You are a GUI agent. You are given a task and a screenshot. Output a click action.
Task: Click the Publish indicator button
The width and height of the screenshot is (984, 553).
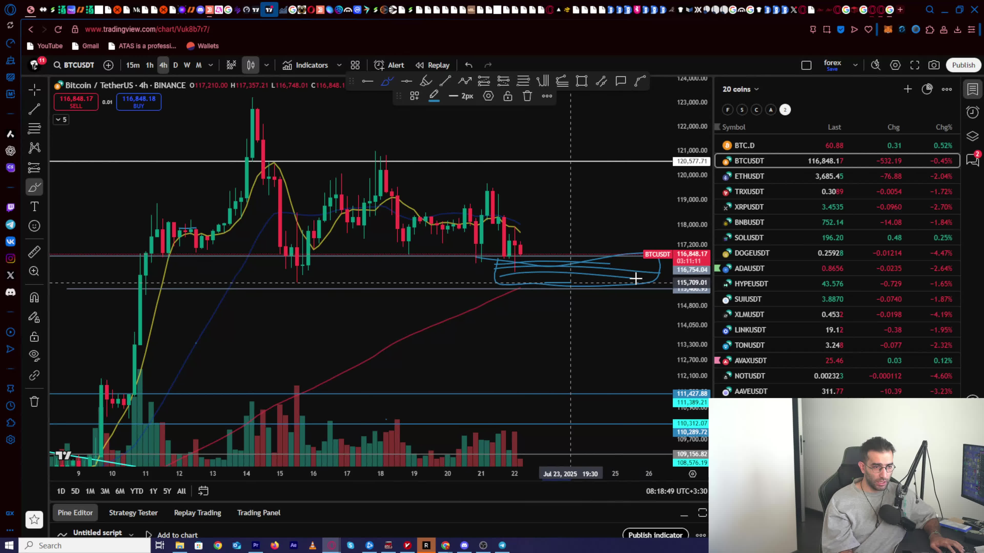click(655, 535)
